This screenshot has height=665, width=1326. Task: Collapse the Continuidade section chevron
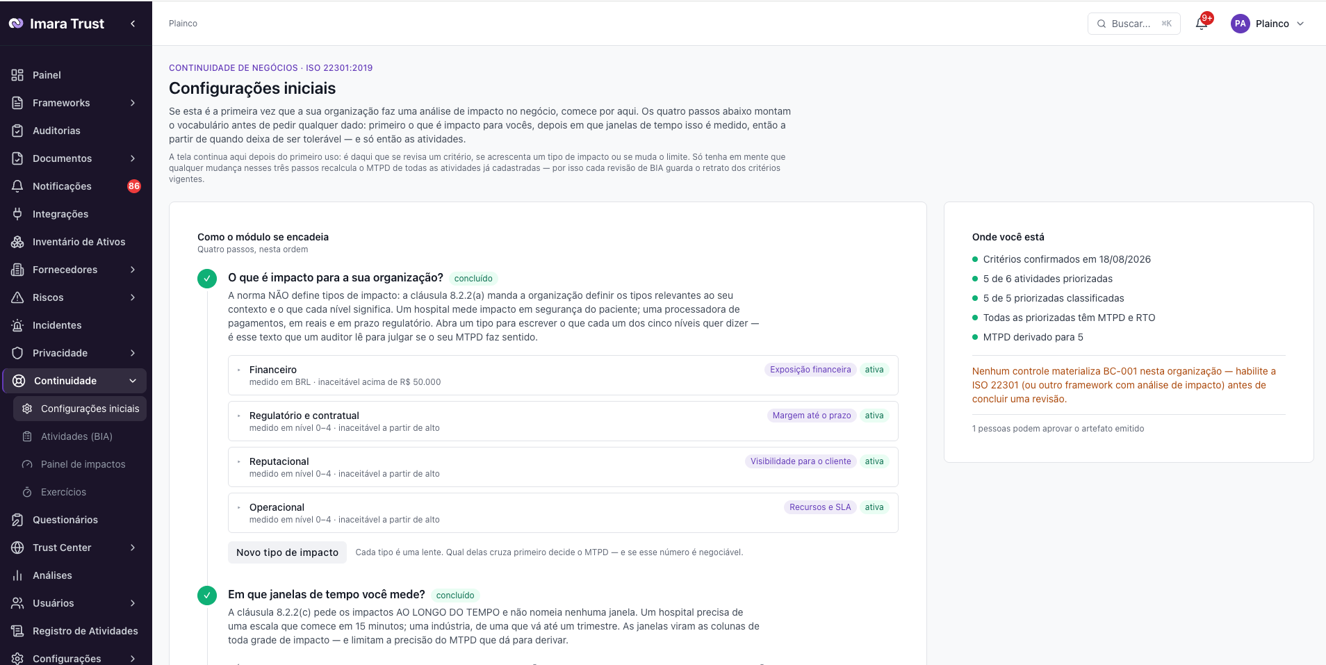pos(133,381)
